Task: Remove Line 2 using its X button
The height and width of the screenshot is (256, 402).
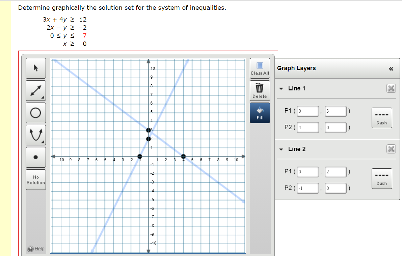Action: point(391,149)
